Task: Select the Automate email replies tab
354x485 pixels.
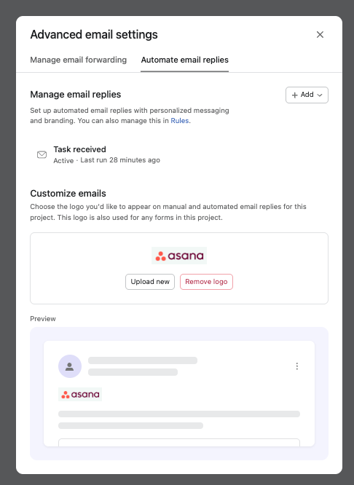Action: pyautogui.click(x=185, y=60)
